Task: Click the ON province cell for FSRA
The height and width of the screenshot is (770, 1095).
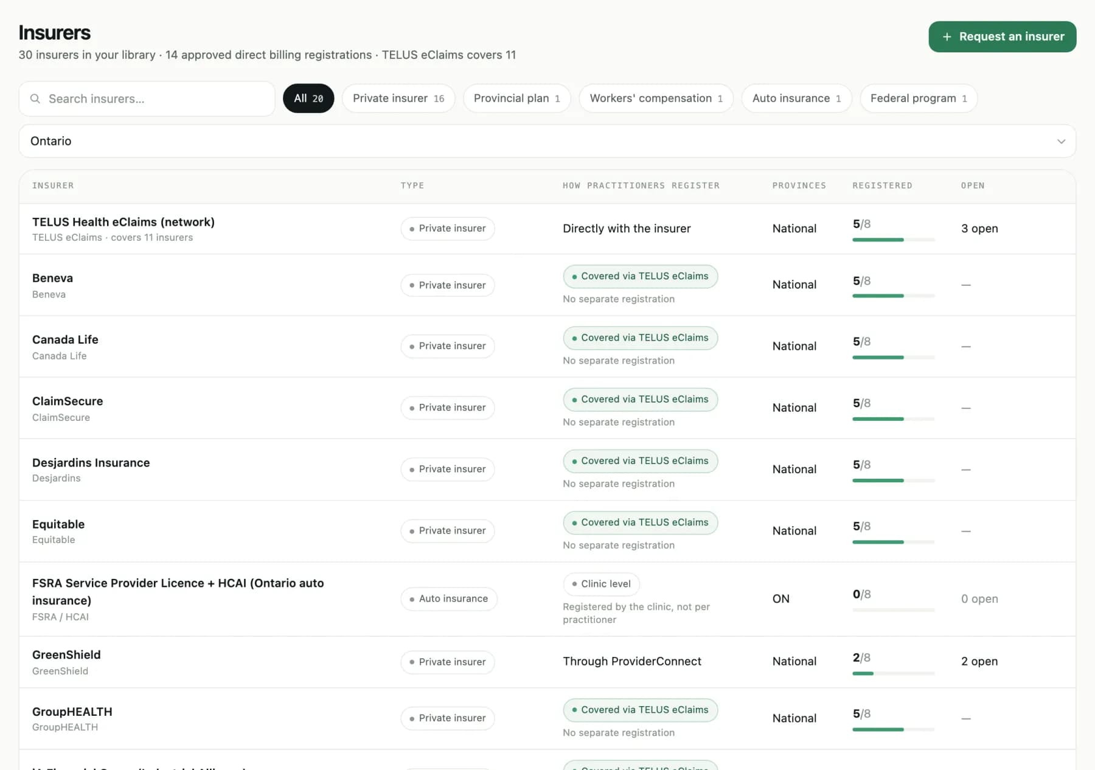Action: coord(780,598)
